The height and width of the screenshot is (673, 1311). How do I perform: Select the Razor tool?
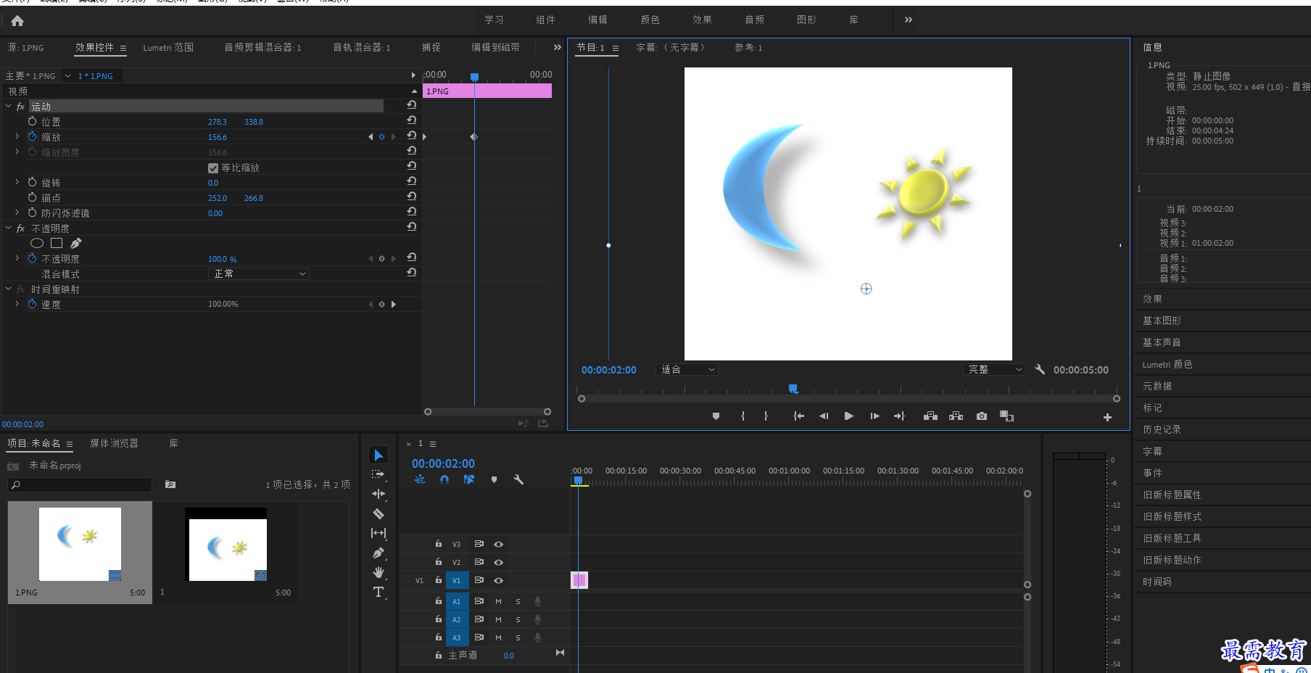pyautogui.click(x=379, y=513)
